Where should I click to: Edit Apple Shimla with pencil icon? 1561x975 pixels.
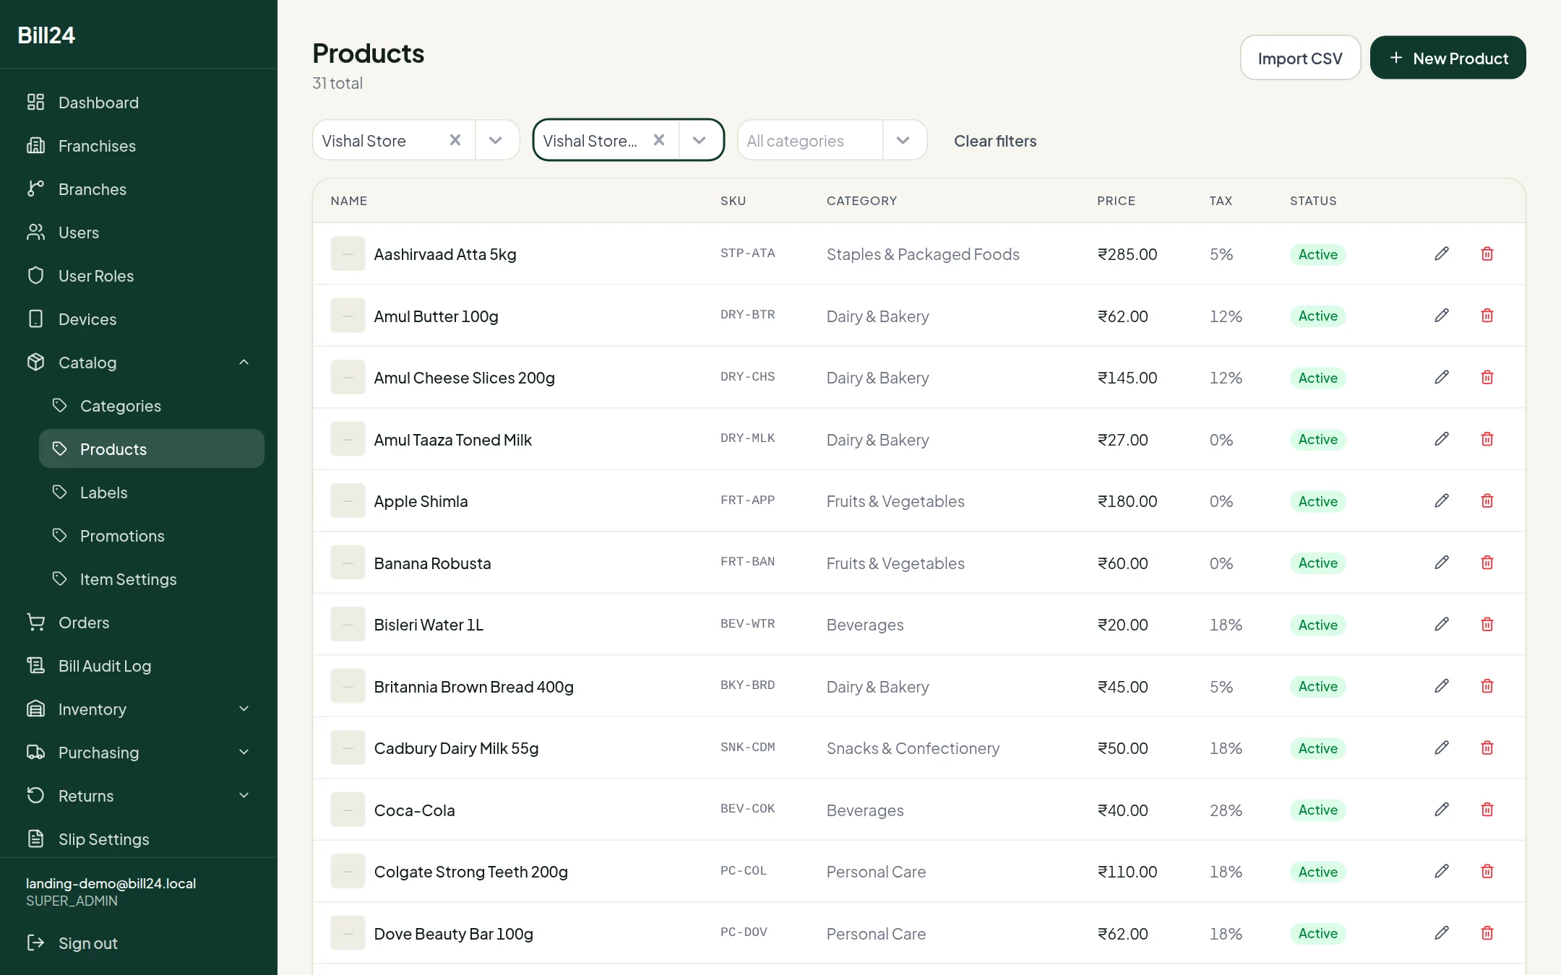coord(1442,500)
